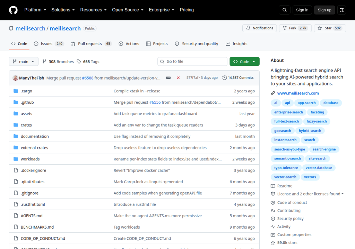The image size is (355, 249).
Task: Click the branches icon next to 308 Branches
Action: tap(44, 62)
